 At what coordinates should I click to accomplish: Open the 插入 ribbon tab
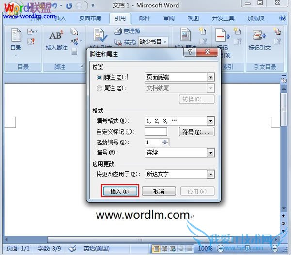(60, 18)
